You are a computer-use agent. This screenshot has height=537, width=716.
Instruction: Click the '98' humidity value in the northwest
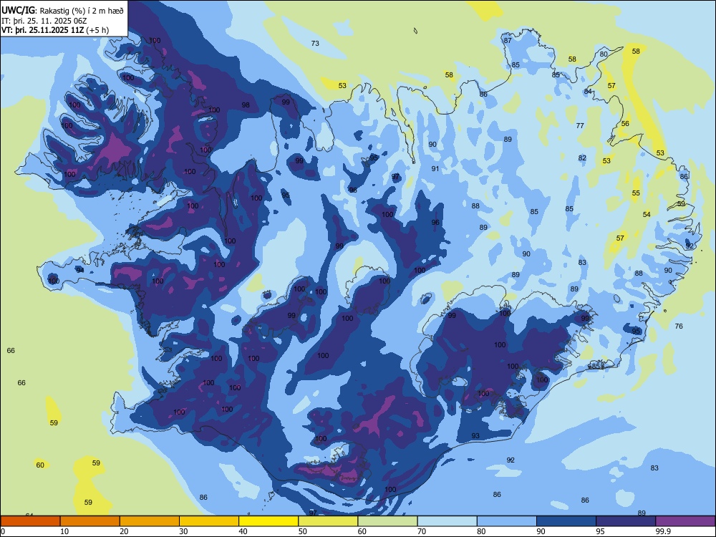[246, 105]
